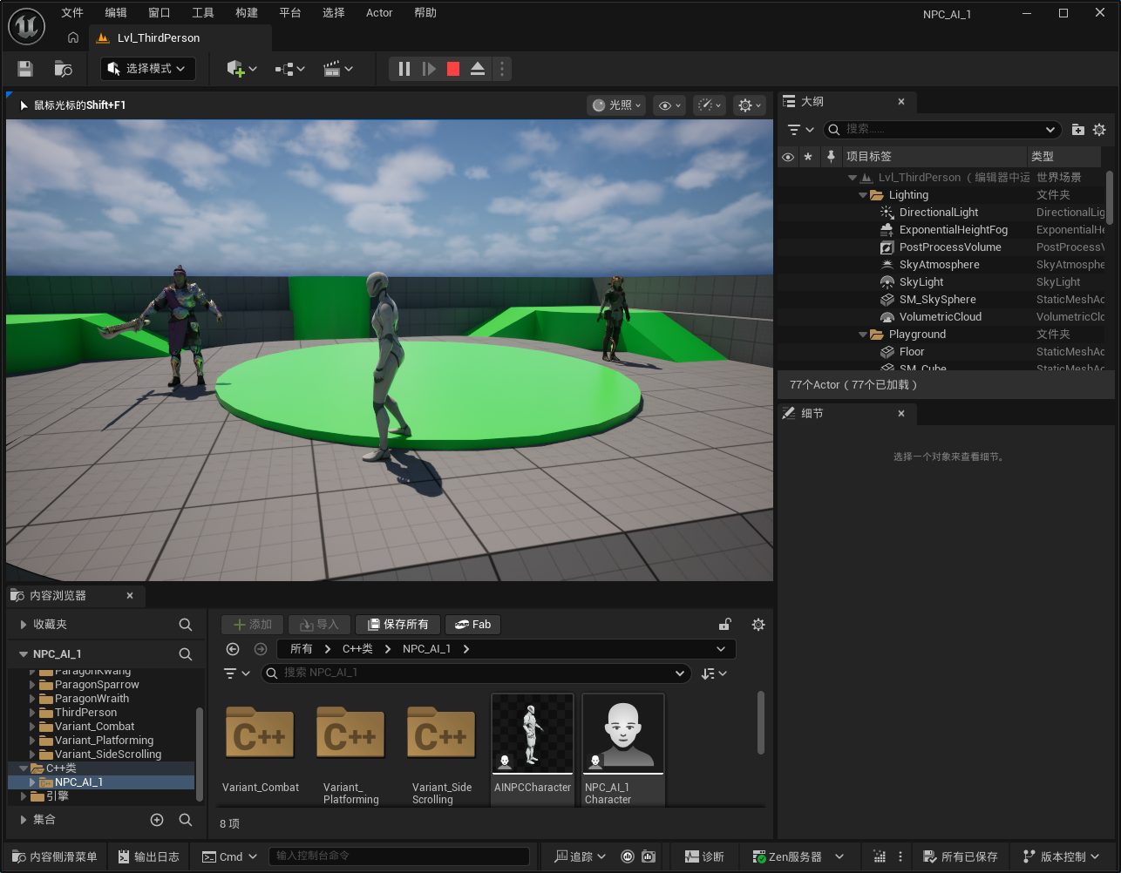1121x873 pixels.
Task: Expand the collections section
Action: pos(24,820)
